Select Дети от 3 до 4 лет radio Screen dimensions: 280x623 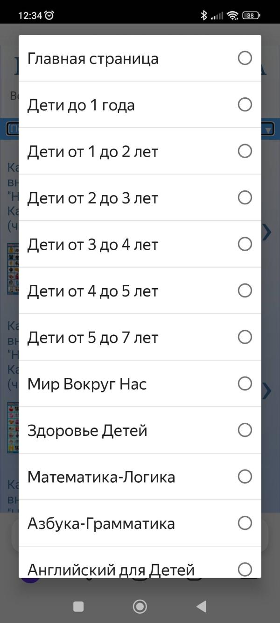(245, 244)
